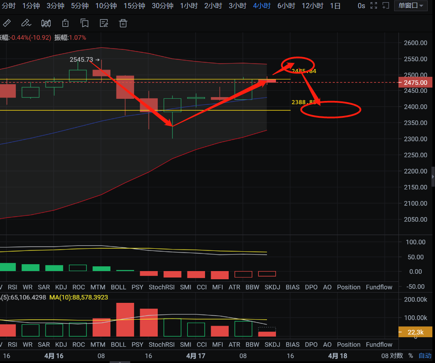Select CCI in the row above the volume panel
Image resolution: width=435 pixels, height=363 pixels.
tap(202, 287)
